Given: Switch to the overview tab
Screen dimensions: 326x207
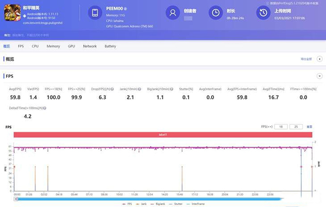Looking at the screenshot, I should [x=7, y=46].
